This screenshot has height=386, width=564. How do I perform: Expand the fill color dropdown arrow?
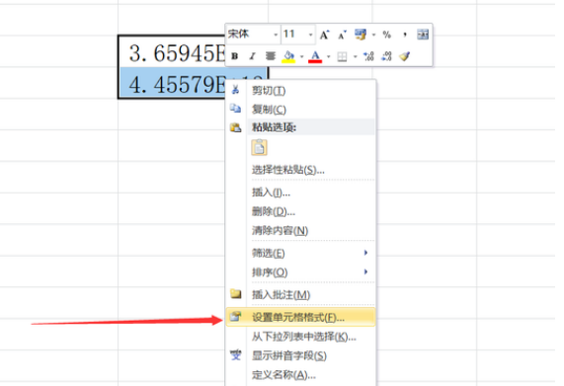pos(301,57)
